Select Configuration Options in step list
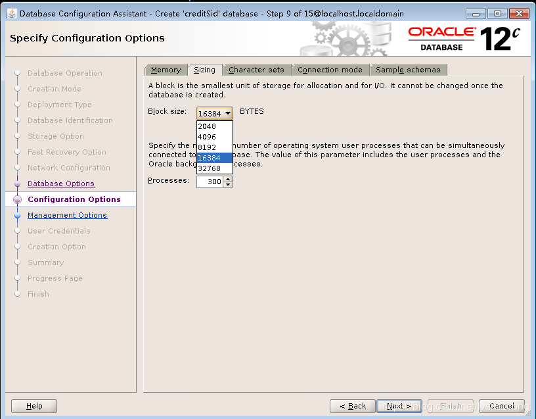Screen dimensions: 536x419 click(74, 199)
